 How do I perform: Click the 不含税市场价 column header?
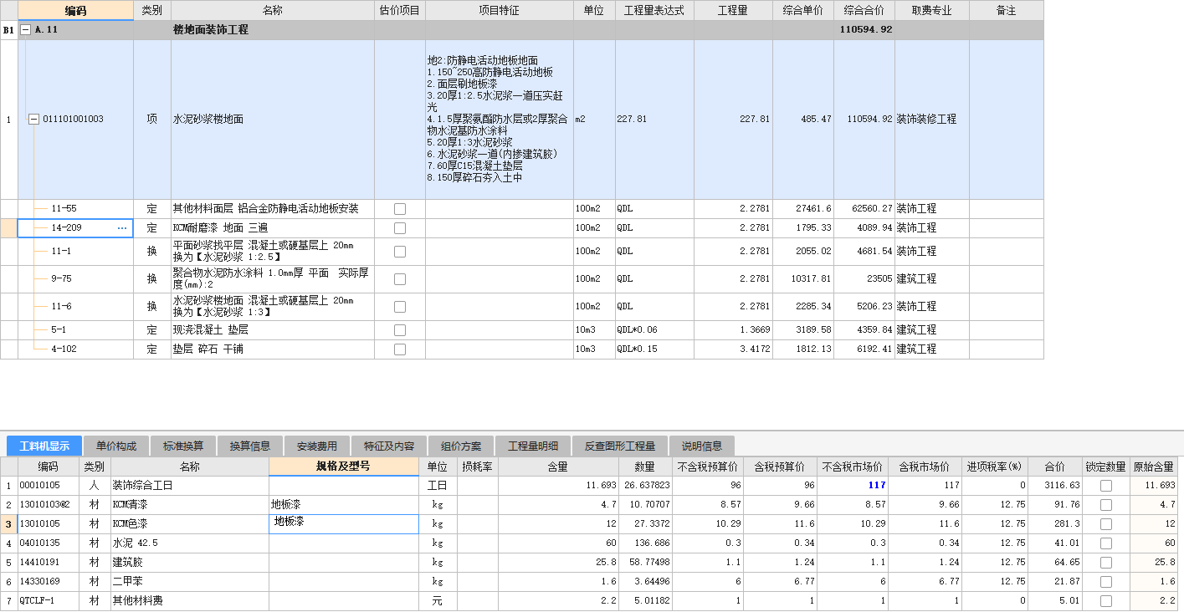pos(852,467)
